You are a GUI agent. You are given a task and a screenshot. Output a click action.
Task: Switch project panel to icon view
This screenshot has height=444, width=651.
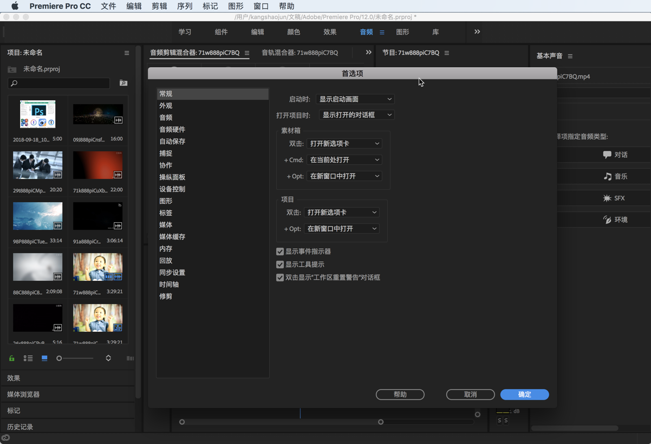44,358
